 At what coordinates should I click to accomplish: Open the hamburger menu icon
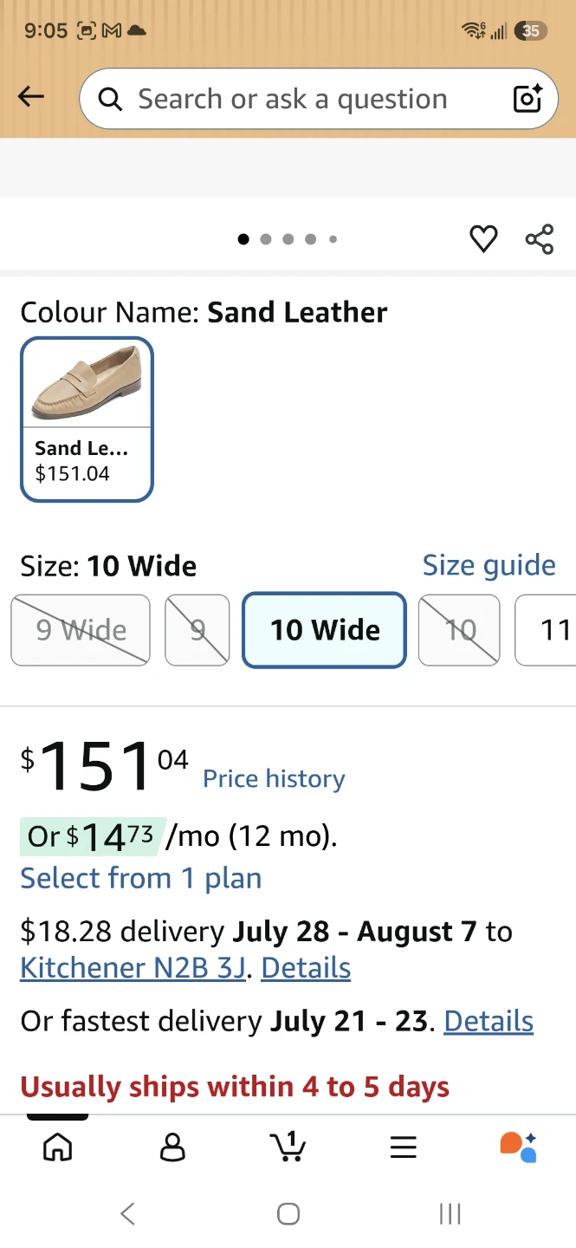tap(404, 1147)
